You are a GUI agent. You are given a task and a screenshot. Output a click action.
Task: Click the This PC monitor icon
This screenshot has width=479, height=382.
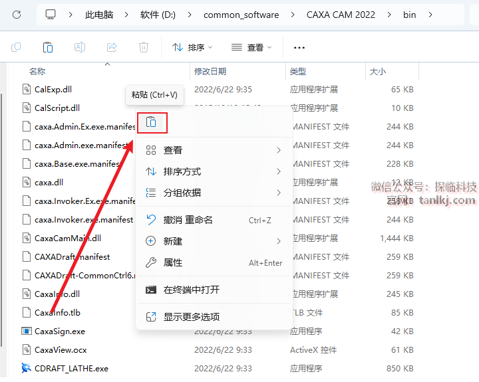point(51,14)
